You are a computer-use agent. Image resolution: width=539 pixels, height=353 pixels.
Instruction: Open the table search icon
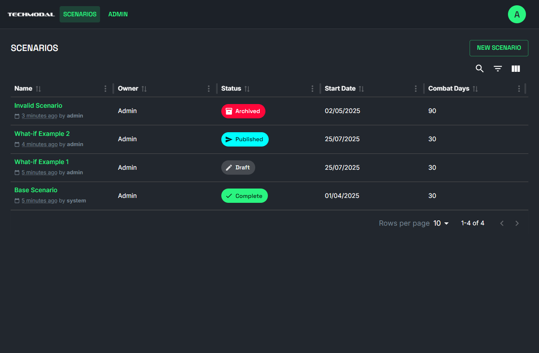(x=479, y=69)
